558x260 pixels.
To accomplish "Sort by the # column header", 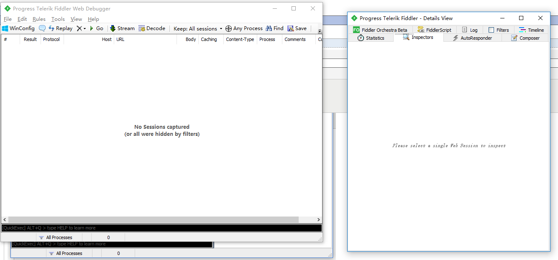I will coord(10,39).
